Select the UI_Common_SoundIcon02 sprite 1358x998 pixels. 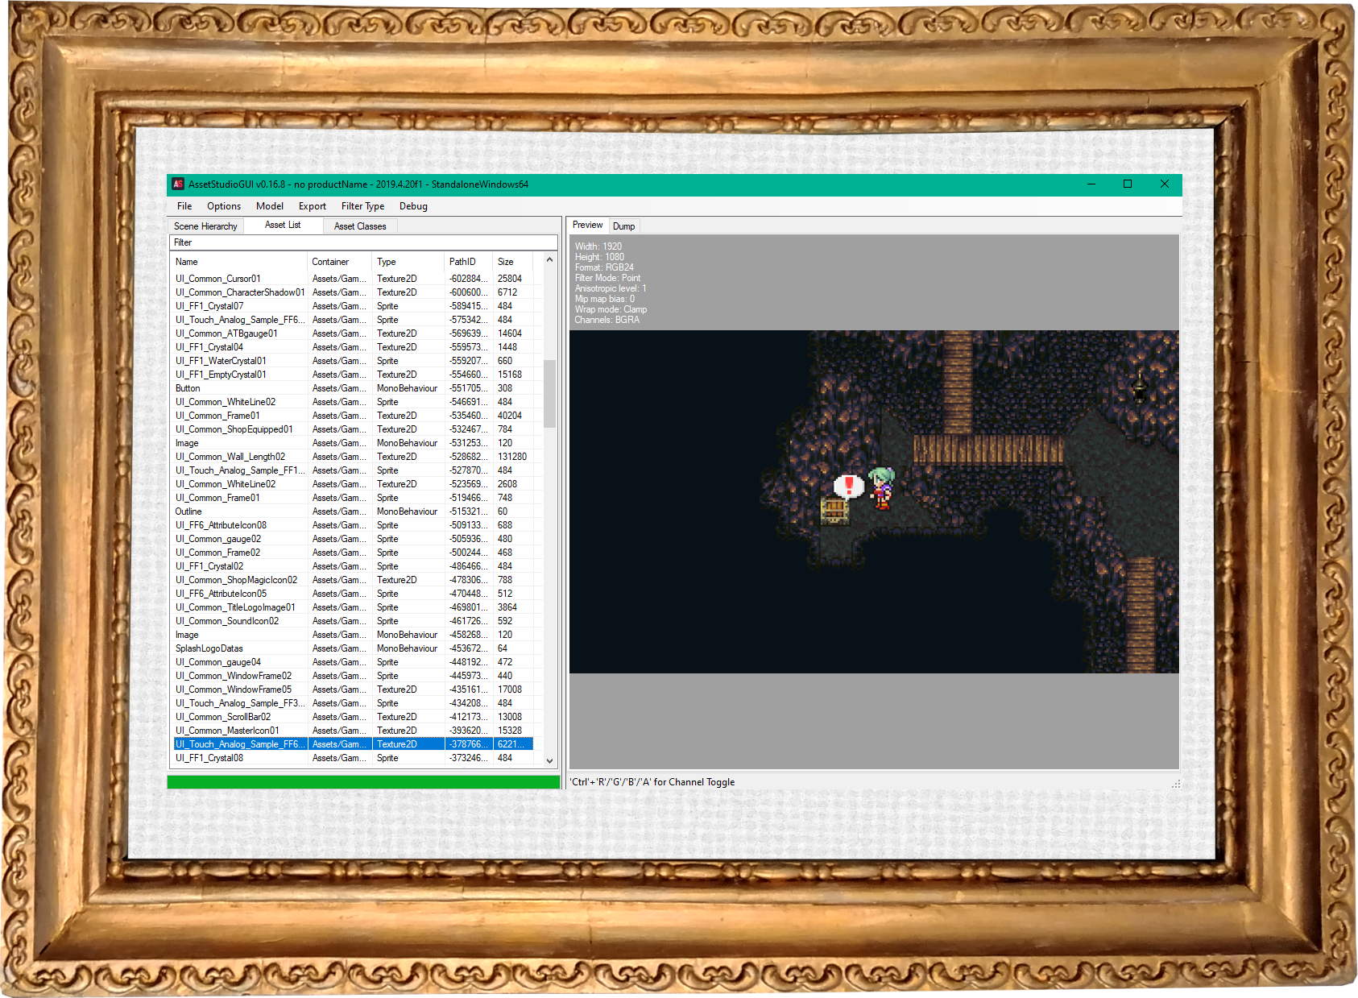[353, 621]
